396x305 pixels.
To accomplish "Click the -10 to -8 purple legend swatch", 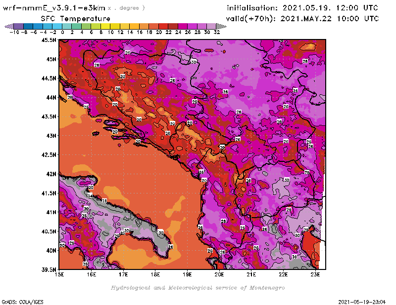I will tap(19, 26).
